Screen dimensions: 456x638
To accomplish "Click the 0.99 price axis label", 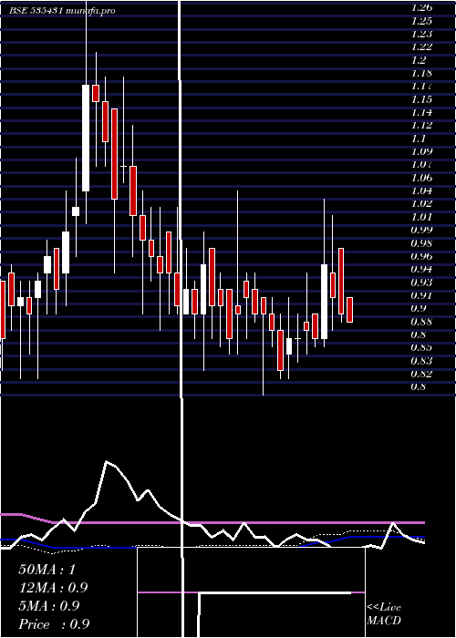I will (x=421, y=230).
